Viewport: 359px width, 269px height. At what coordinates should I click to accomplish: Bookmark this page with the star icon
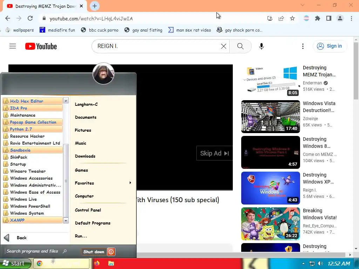[292, 18]
